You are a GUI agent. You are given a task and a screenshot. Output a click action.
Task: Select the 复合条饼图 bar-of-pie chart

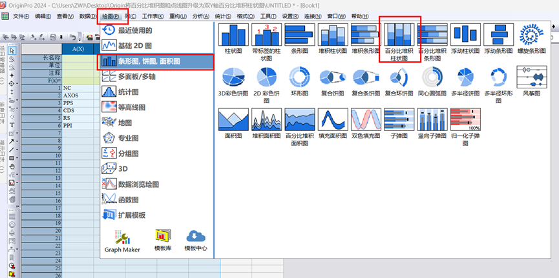[x=366, y=81]
